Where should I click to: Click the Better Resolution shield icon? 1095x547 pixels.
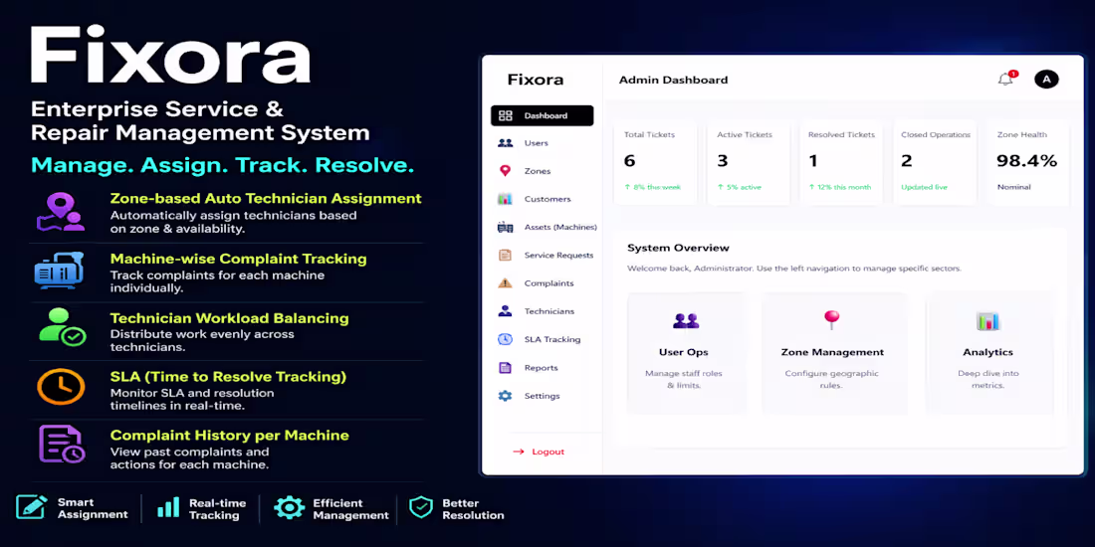click(x=421, y=507)
